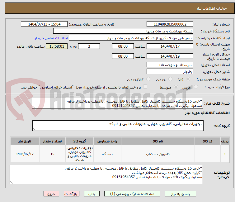Click price validity date 1404/07/19 field
235x202 pixels.
(x=170, y=56)
